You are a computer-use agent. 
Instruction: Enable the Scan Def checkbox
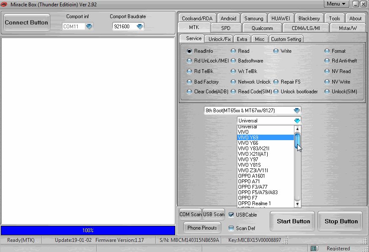[231, 228]
